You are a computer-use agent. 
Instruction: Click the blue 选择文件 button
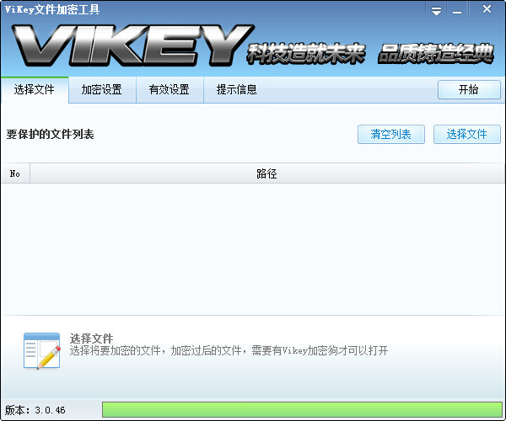click(x=466, y=135)
